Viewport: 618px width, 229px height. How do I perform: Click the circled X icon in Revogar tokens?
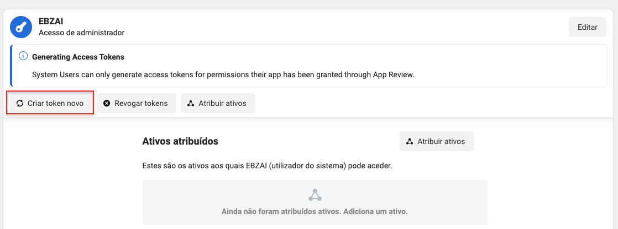point(107,104)
